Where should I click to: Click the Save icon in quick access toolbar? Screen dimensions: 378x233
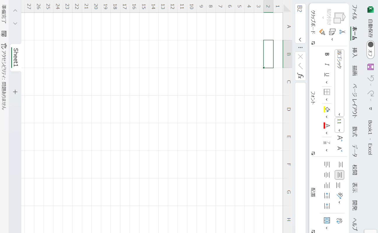(x=370, y=67)
